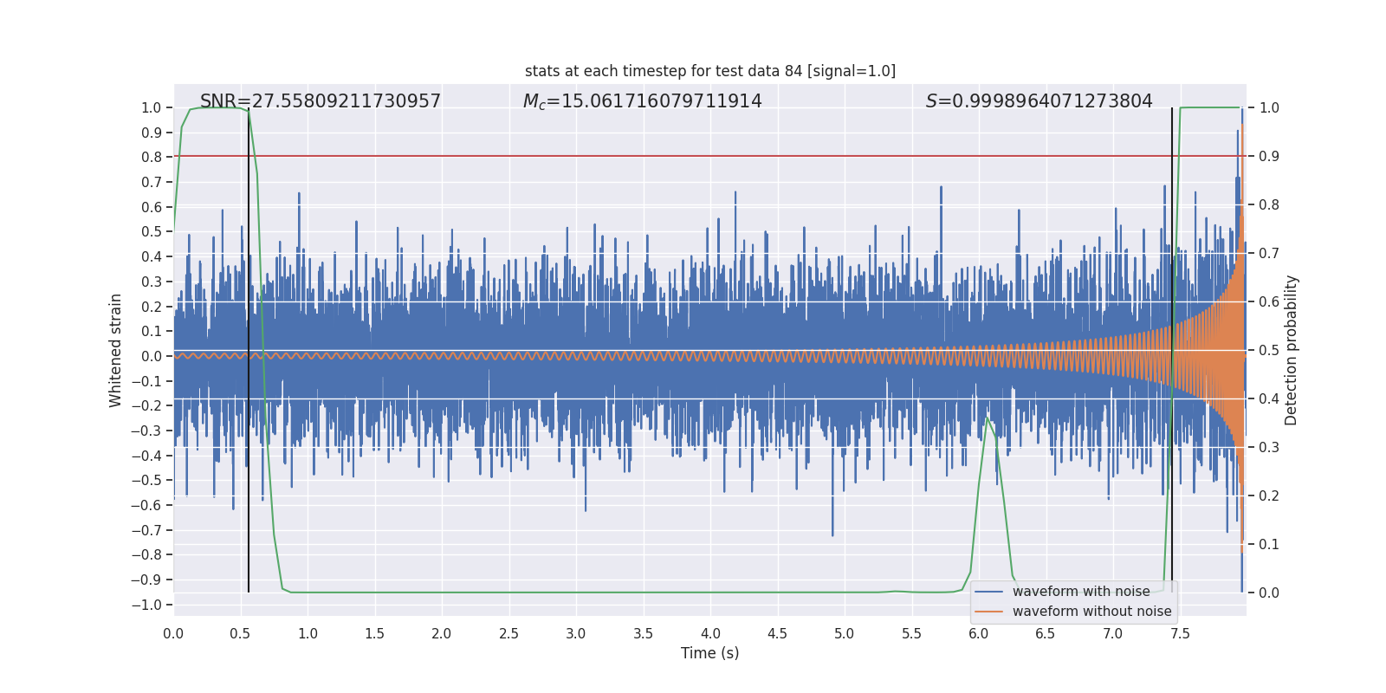Click the x-axis tick label 7.0
Screen dimensions: 1386x693
click(1112, 634)
